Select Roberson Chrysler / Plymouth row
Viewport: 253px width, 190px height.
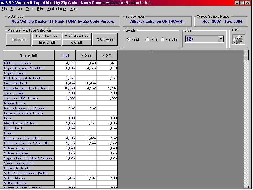click(29, 143)
